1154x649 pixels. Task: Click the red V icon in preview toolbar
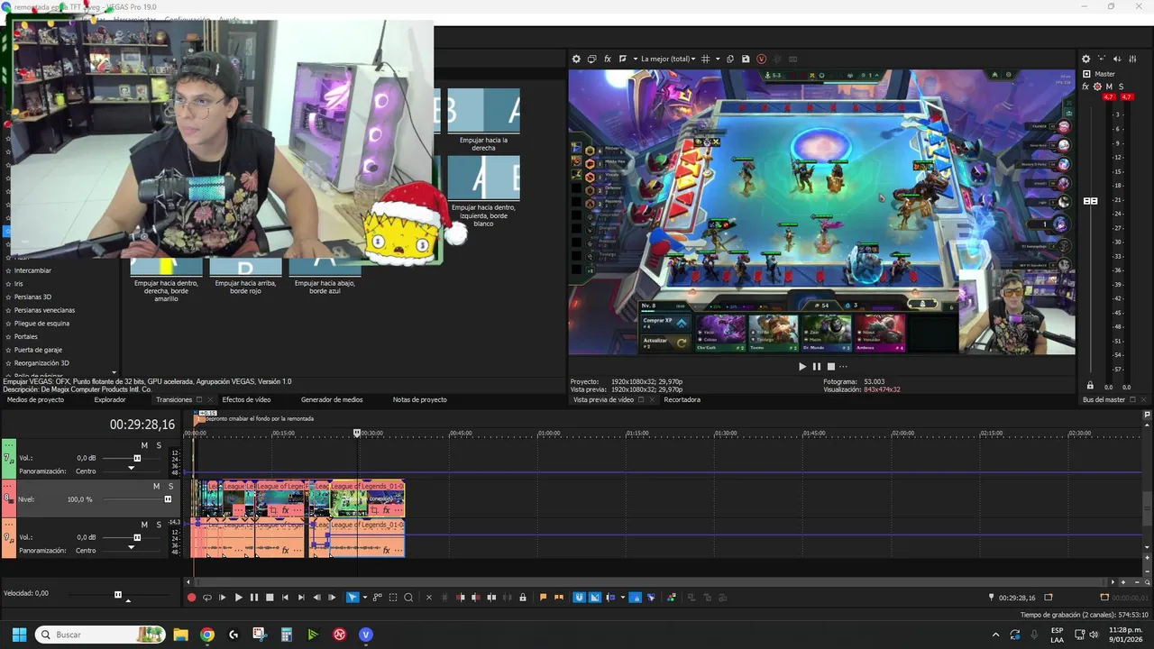pyautogui.click(x=761, y=59)
